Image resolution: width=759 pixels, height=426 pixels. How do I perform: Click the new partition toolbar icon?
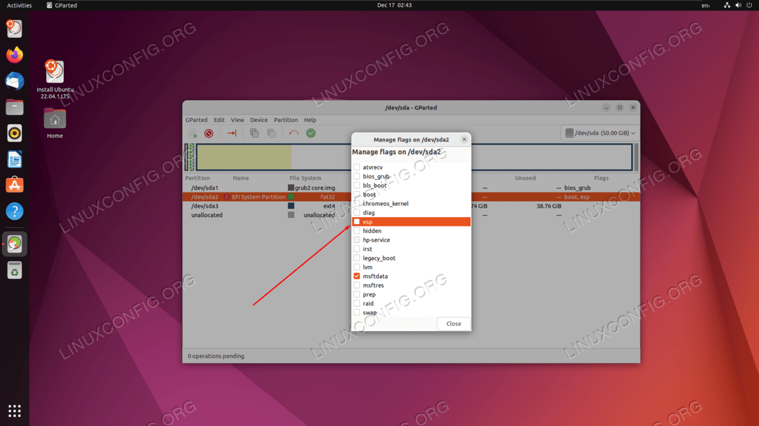[192, 133]
